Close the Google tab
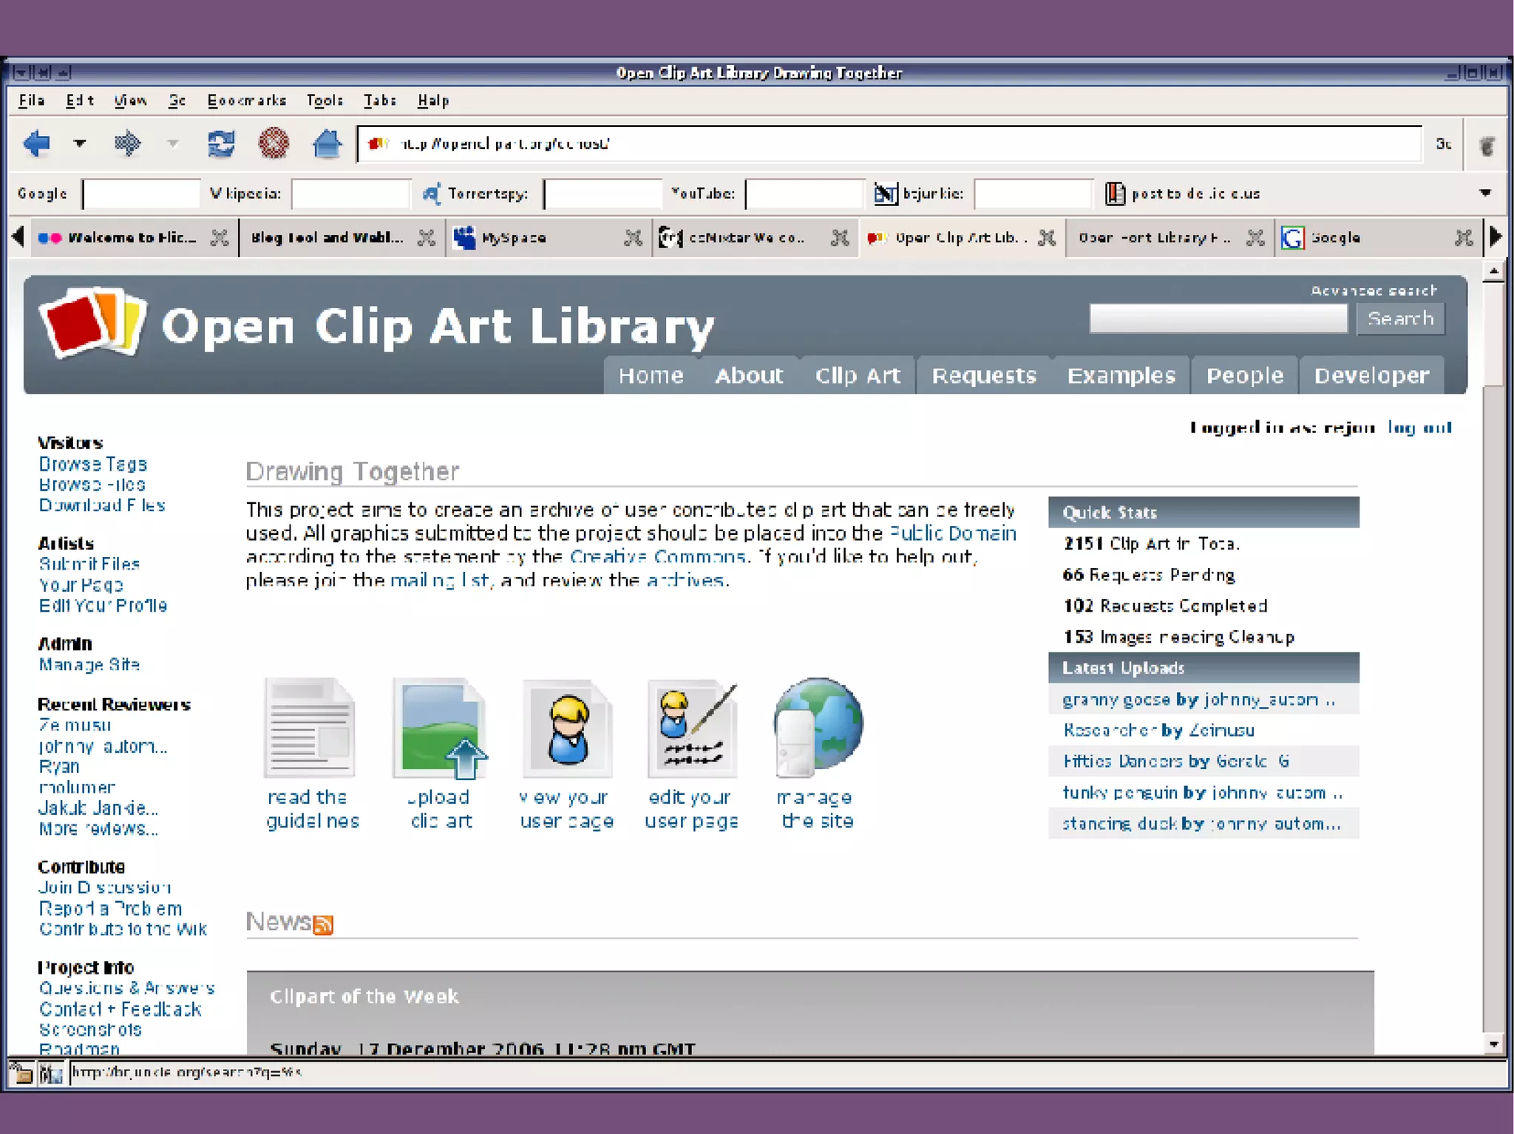1514x1134 pixels. click(x=1463, y=238)
